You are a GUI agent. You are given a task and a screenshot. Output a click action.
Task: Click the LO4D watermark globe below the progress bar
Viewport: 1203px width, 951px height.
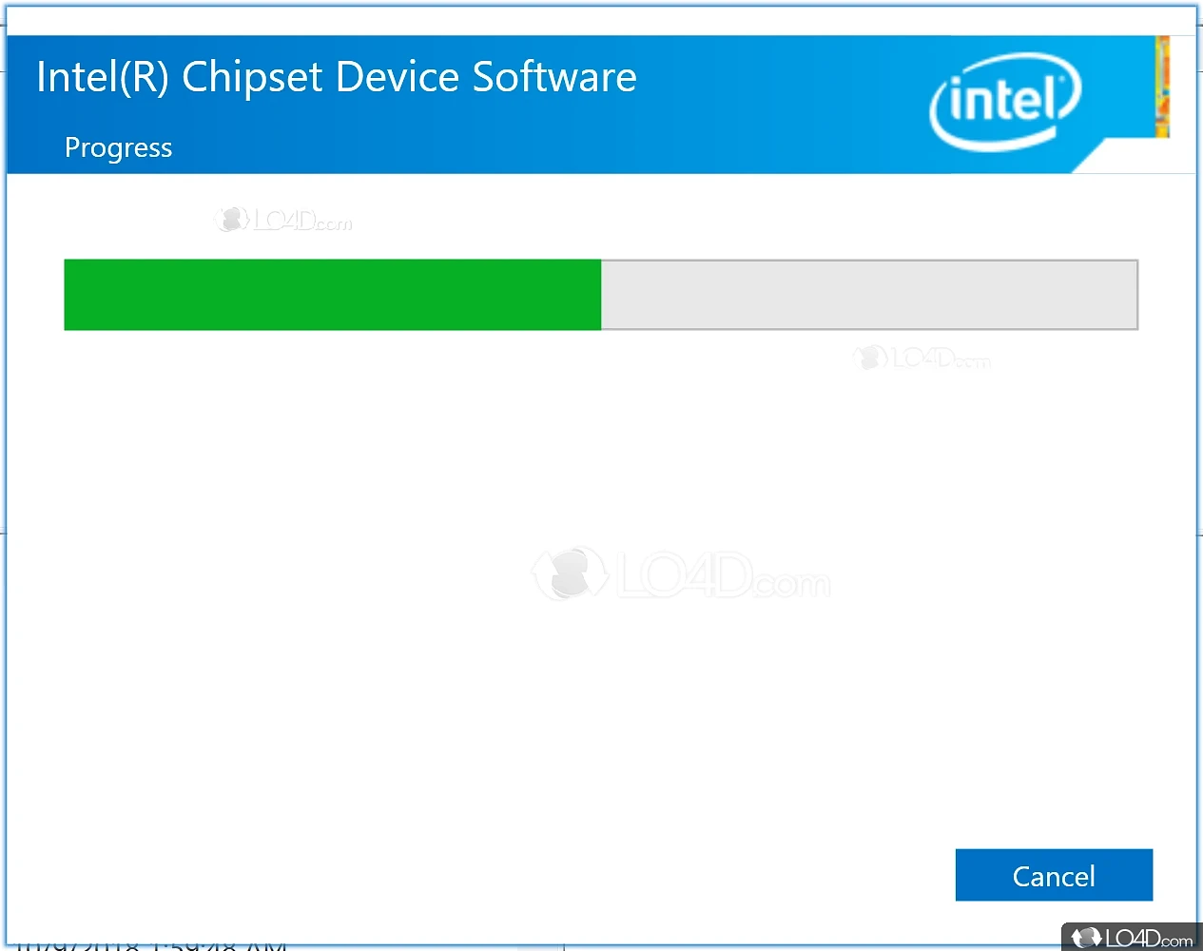(869, 358)
